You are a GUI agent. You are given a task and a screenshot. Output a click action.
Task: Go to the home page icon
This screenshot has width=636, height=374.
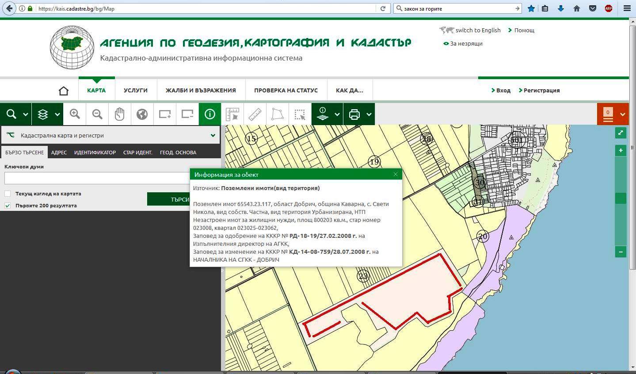point(64,91)
